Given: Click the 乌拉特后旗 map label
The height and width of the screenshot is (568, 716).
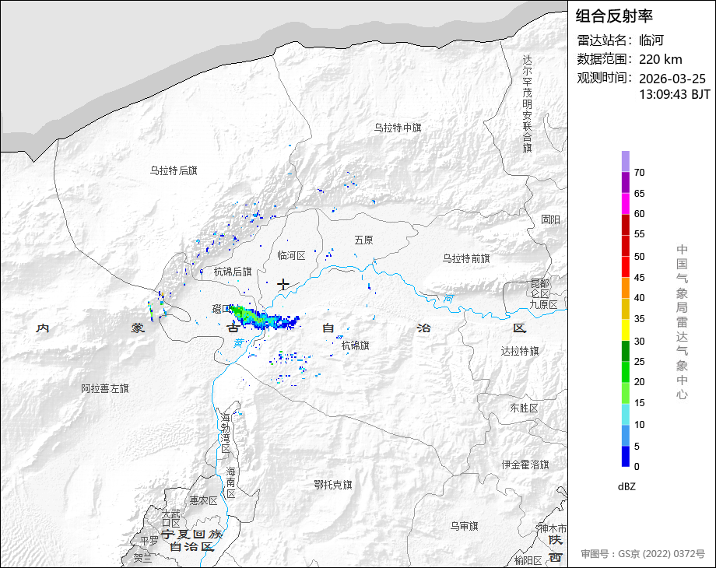Looking at the screenshot, I should coord(174,170).
